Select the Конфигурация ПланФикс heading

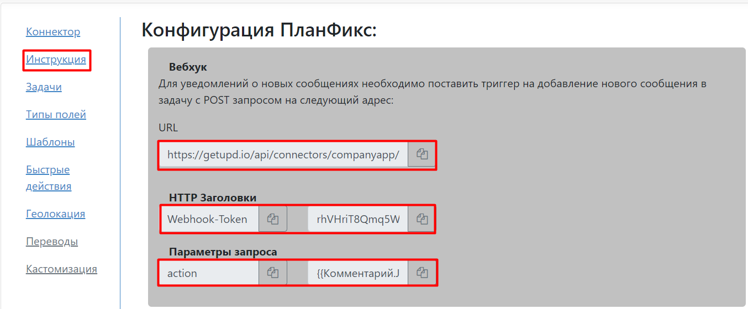point(259,29)
